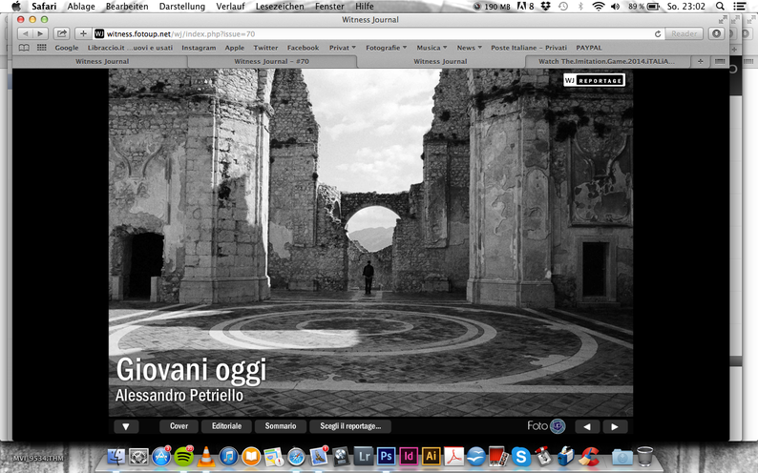Click the Sommario button
The width and height of the screenshot is (758, 473).
(281, 426)
